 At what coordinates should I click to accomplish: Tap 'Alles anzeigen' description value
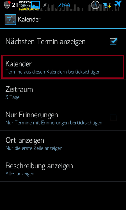coord(20,174)
